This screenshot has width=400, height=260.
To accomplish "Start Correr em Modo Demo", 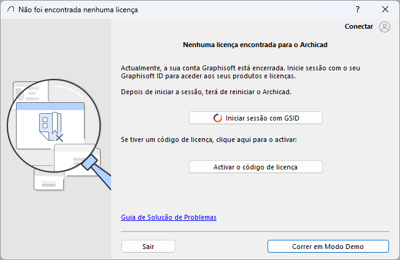I will [x=328, y=247].
